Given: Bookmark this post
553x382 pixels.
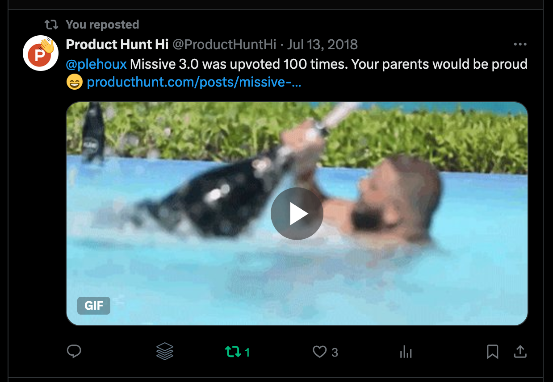Looking at the screenshot, I should pos(492,352).
